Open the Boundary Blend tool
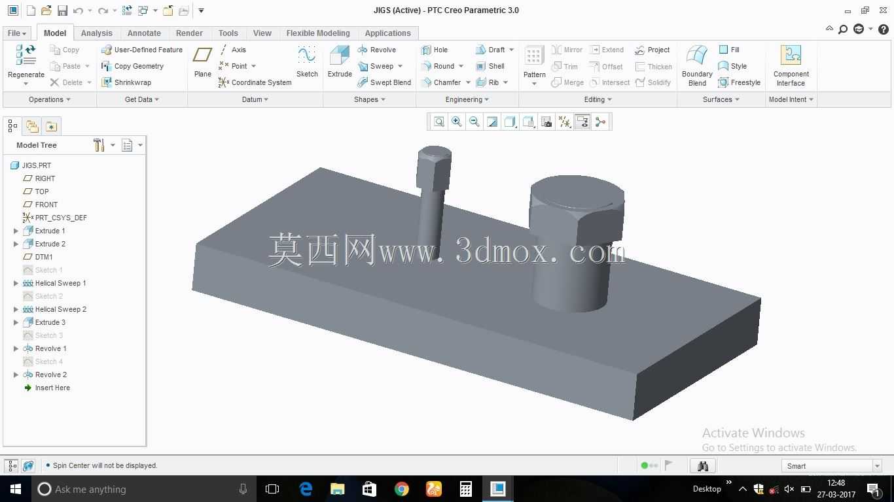This screenshot has width=894, height=502. coord(697,66)
